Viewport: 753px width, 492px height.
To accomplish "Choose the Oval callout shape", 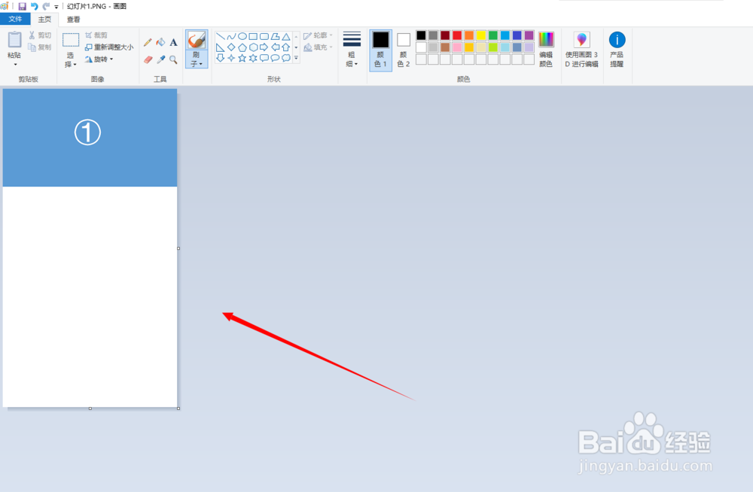I will tap(275, 58).
